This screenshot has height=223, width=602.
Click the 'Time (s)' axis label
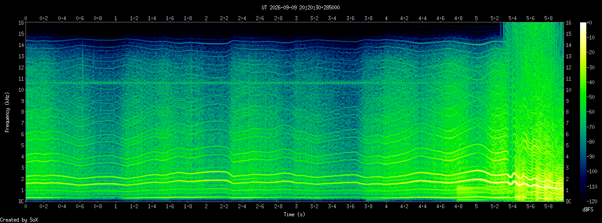295,214
